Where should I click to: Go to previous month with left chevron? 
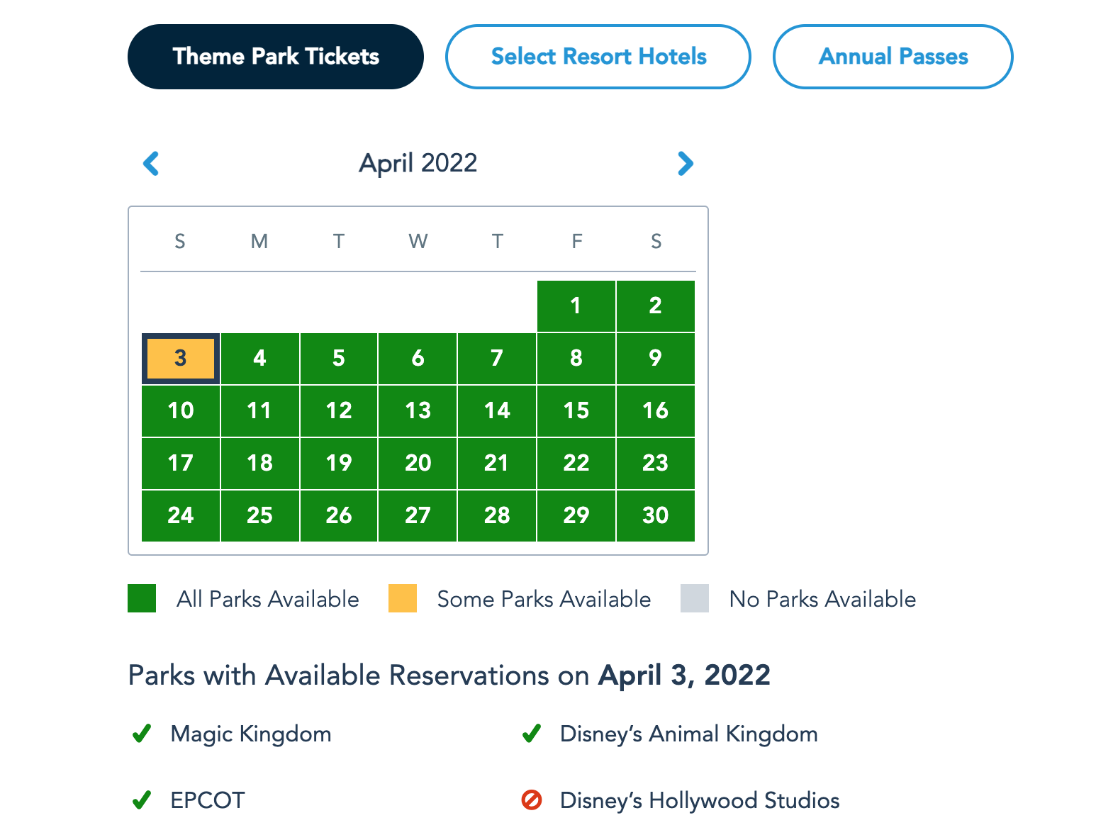click(x=151, y=164)
